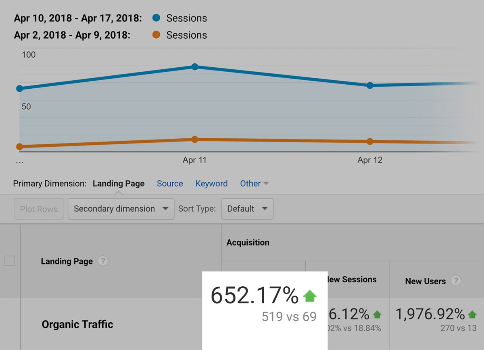Switch primary dimension to Landing Page

[119, 183]
